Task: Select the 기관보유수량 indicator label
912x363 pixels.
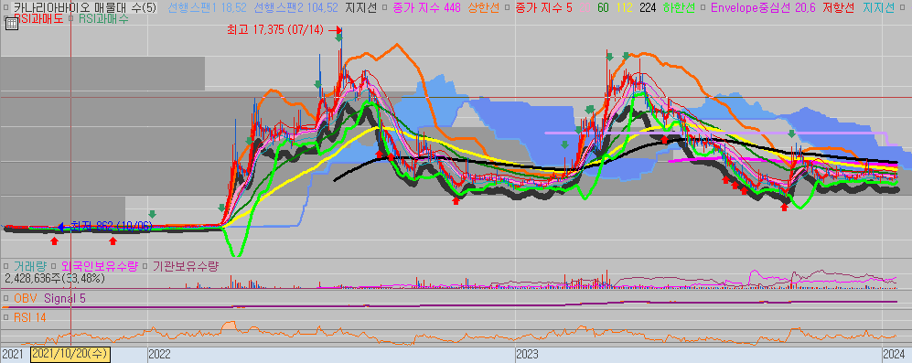Action: [x=185, y=267]
